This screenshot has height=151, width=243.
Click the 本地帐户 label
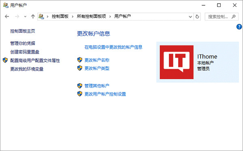205,63
